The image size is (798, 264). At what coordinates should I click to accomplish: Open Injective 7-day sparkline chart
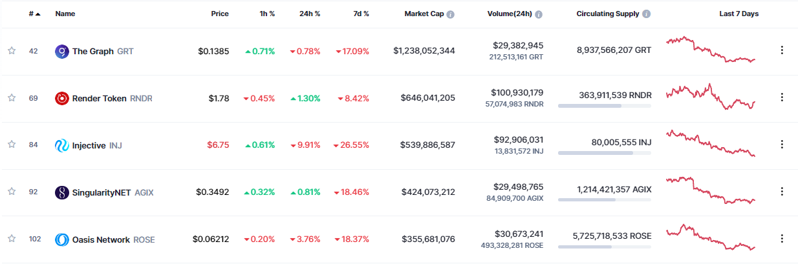tap(710, 144)
